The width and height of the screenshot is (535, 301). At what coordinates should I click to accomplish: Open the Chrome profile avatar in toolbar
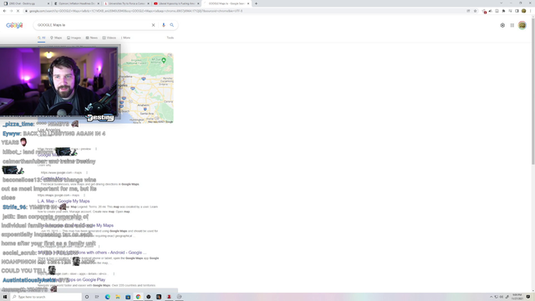[x=524, y=11]
